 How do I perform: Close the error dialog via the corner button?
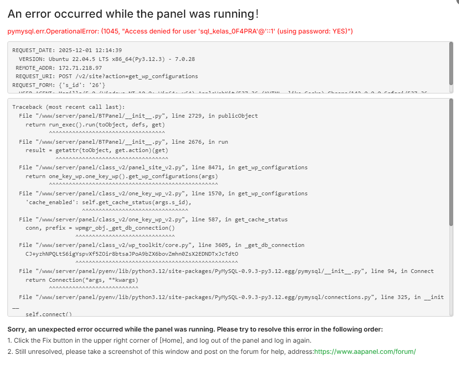pos(456,1)
